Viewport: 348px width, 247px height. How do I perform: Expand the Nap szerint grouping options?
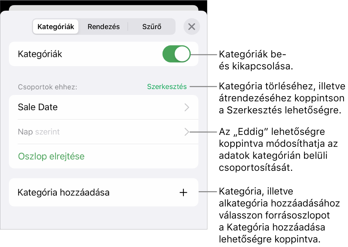click(187, 132)
